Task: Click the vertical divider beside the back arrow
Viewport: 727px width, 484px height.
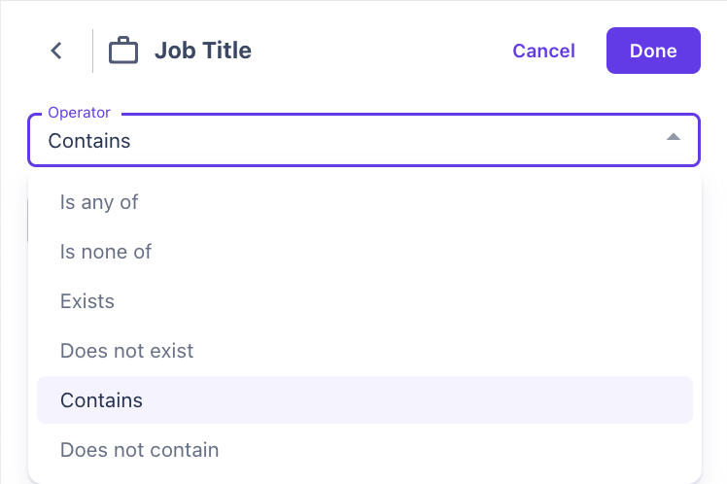Action: 92,51
